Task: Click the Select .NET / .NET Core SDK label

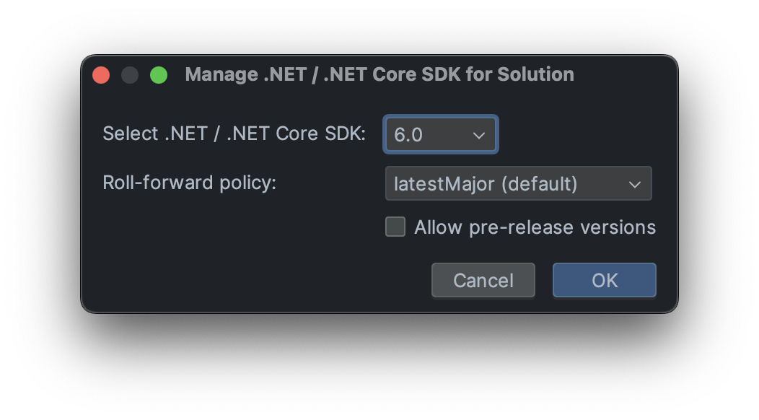Action: coord(234,134)
